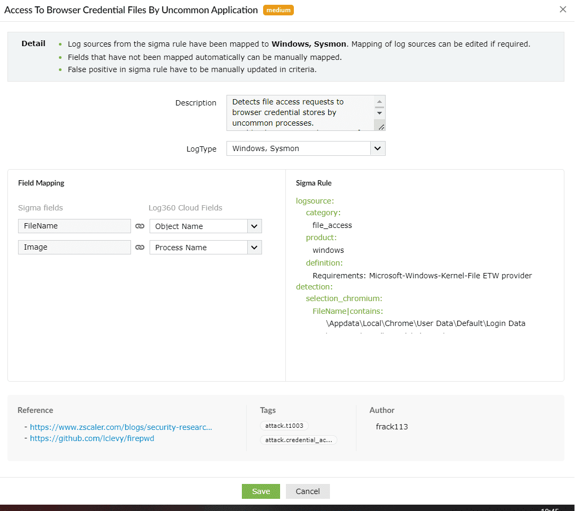
Task: Save the sigma rule field mapping
Action: coord(260,491)
